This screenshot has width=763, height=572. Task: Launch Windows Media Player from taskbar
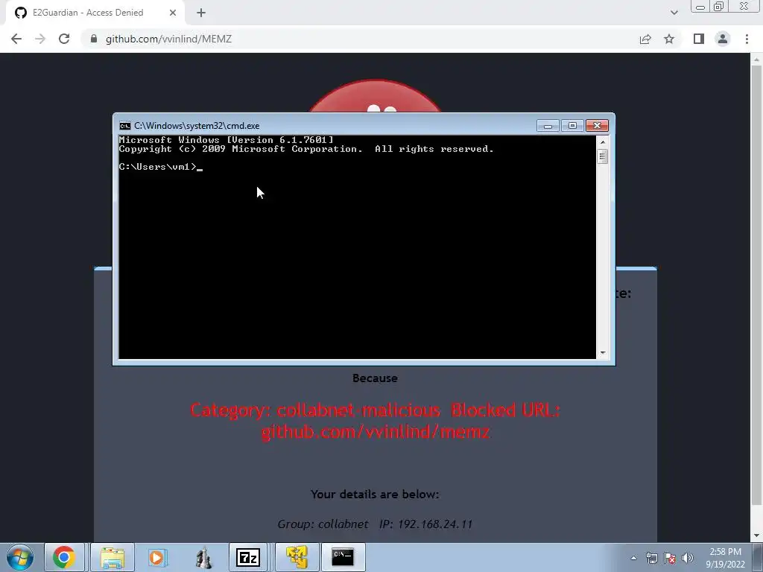[x=157, y=557]
